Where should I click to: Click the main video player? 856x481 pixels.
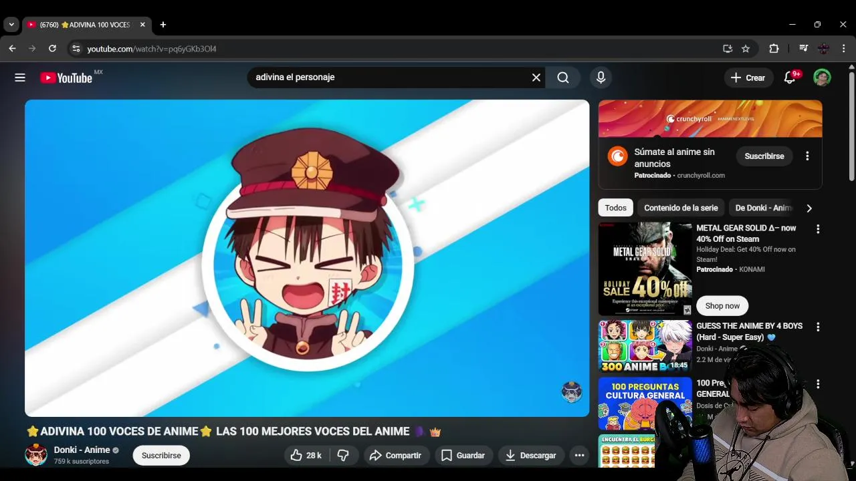[x=307, y=258]
